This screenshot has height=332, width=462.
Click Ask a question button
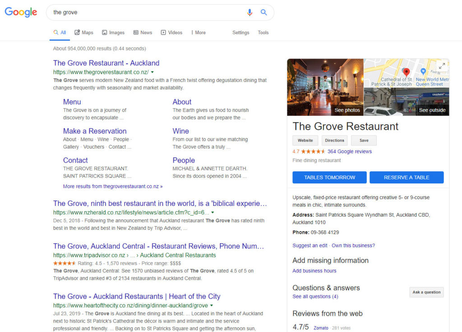(x=426, y=292)
